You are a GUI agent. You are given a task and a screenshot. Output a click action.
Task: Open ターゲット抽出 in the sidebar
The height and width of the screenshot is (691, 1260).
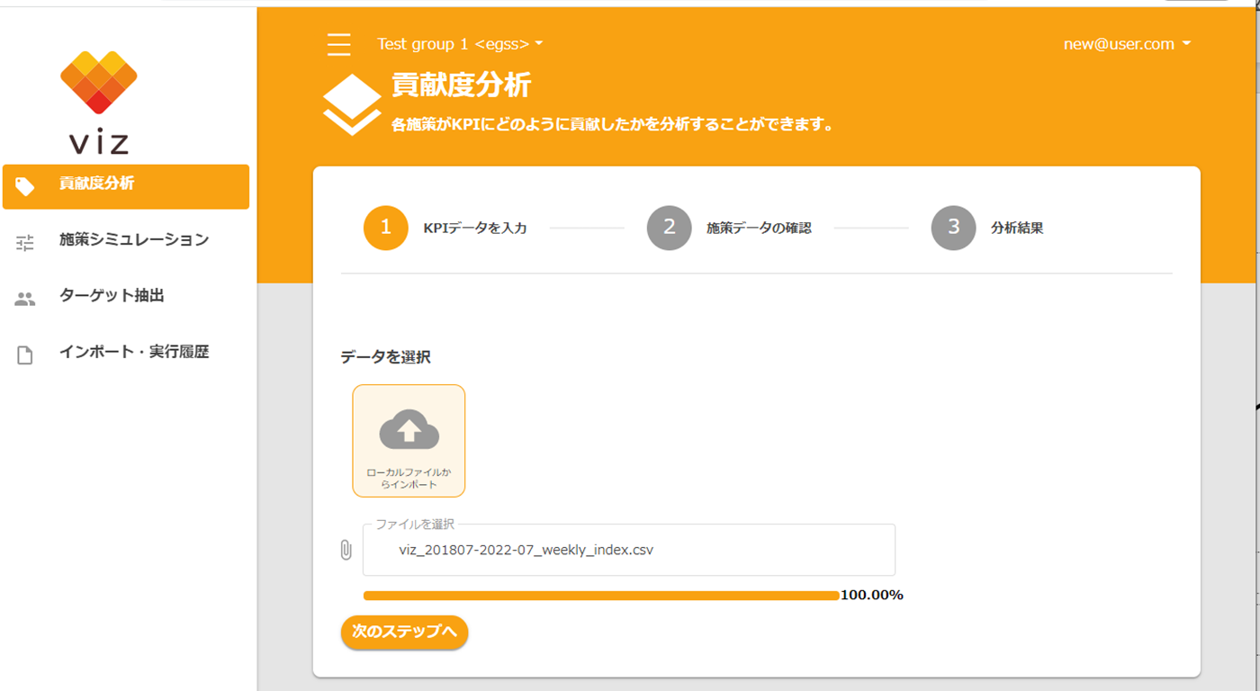tap(126, 296)
